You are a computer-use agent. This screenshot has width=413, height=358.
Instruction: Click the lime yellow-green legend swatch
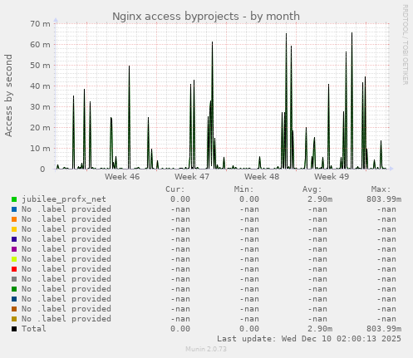(14, 259)
